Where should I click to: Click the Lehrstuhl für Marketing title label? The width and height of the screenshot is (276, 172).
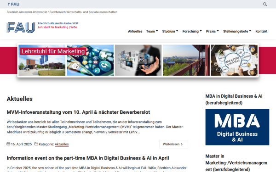click(x=53, y=51)
